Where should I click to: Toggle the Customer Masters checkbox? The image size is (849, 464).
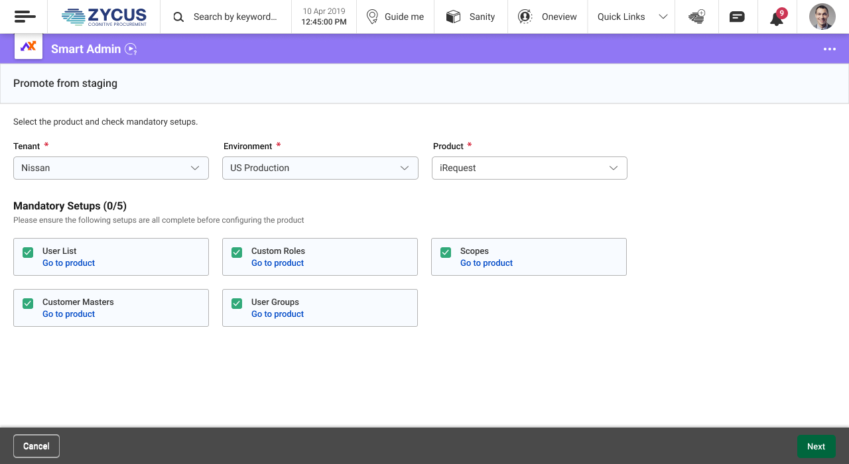coord(28,304)
